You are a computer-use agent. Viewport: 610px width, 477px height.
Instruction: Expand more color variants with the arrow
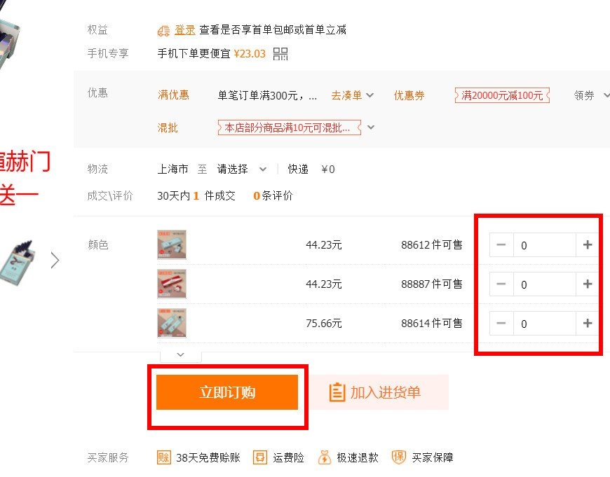click(180, 355)
